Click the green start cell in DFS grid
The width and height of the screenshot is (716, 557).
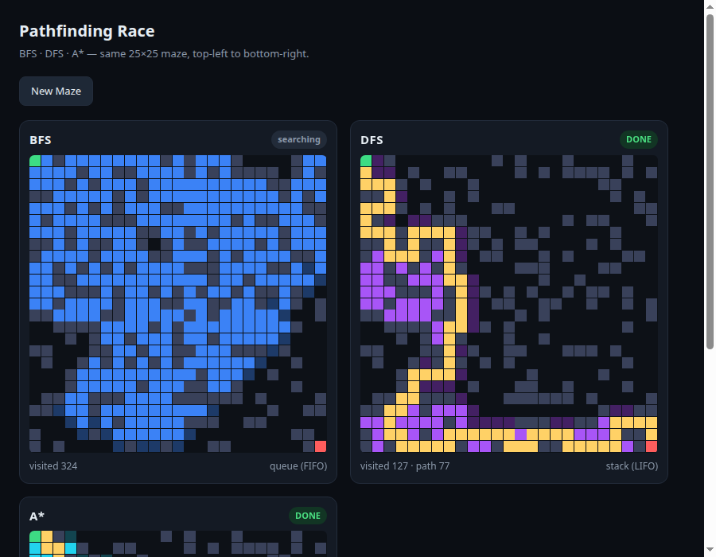coord(366,161)
